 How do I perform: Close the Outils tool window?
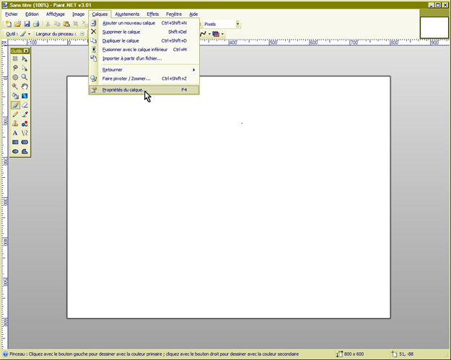27,51
